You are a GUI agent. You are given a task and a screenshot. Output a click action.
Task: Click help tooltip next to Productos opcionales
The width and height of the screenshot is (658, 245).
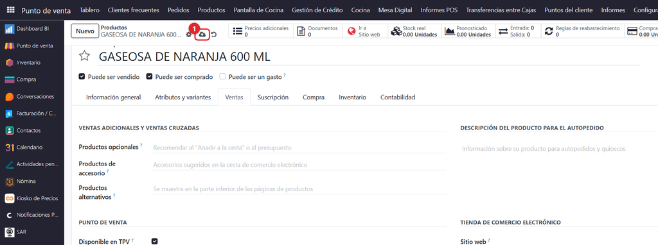click(x=141, y=146)
